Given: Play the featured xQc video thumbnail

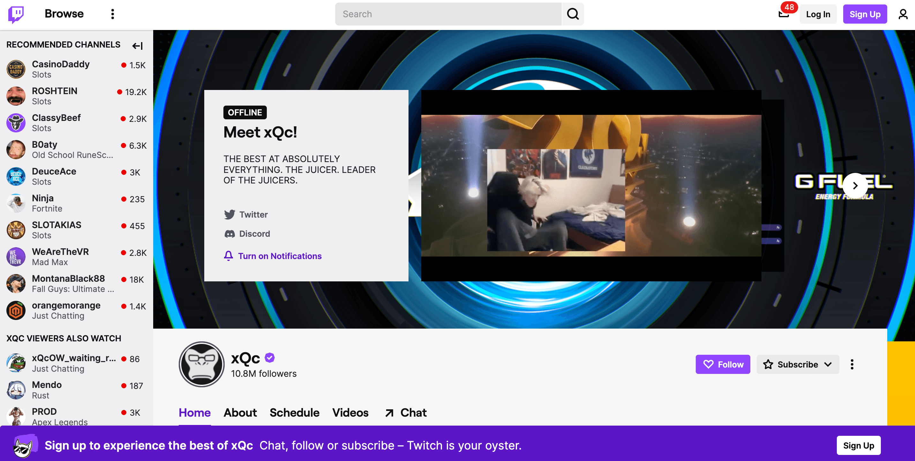Looking at the screenshot, I should pos(591,185).
